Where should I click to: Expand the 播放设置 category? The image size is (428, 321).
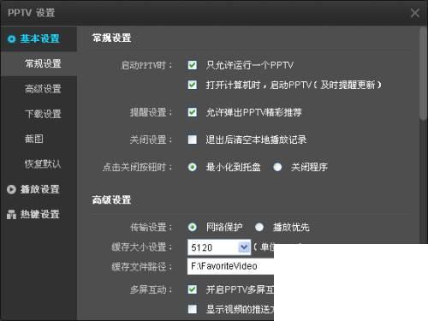(39, 189)
